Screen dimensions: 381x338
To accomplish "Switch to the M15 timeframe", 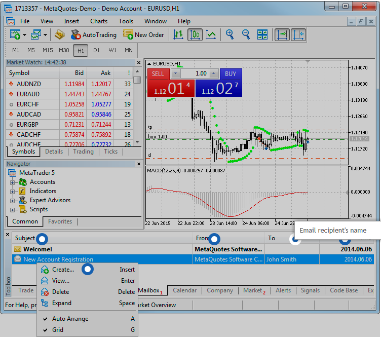I will 48,50.
